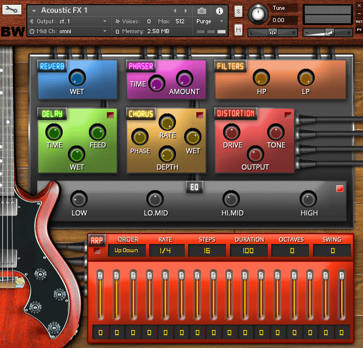The height and width of the screenshot is (348, 363).
Task: Click the Filters HP knob
Action: 261,78
